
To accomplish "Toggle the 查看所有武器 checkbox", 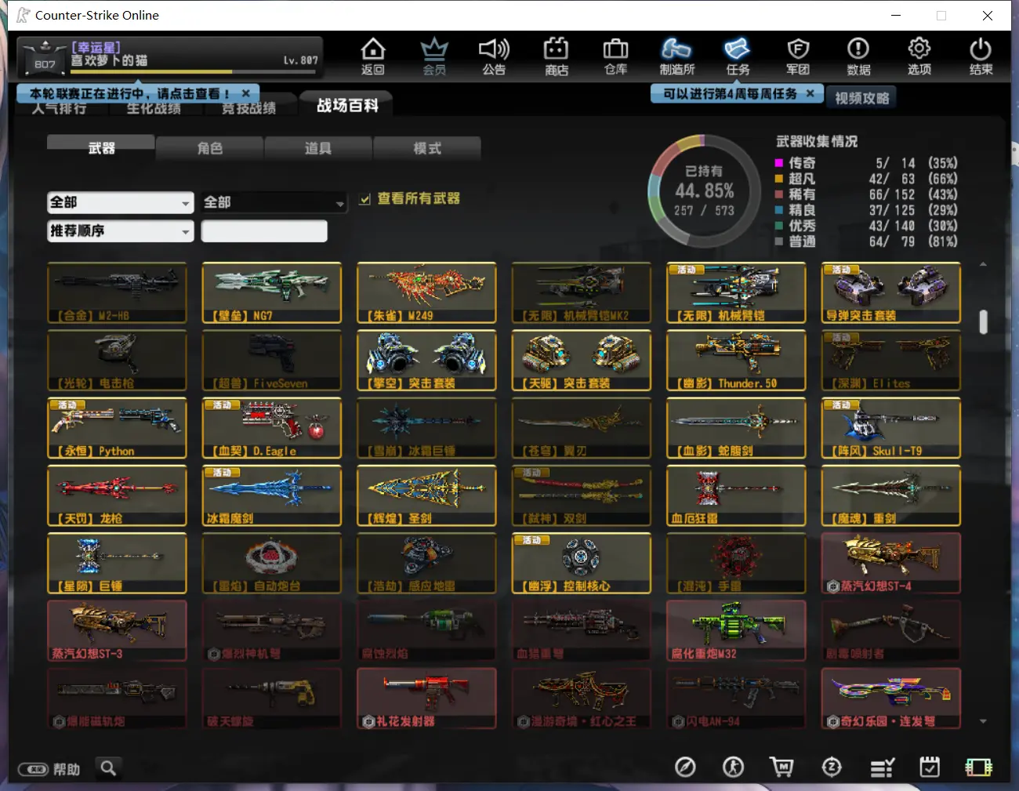I will pyautogui.click(x=365, y=199).
